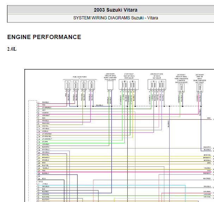Click pin 23 "BRN/BLK" label at connector
Viewport: 214px width, 202px height.
tap(45, 160)
